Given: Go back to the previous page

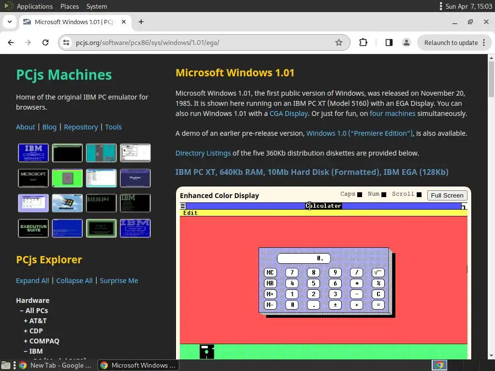Looking at the screenshot, I should point(11,43).
